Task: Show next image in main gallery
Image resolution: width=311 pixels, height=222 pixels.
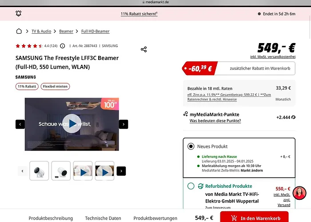Action: [x=124, y=124]
